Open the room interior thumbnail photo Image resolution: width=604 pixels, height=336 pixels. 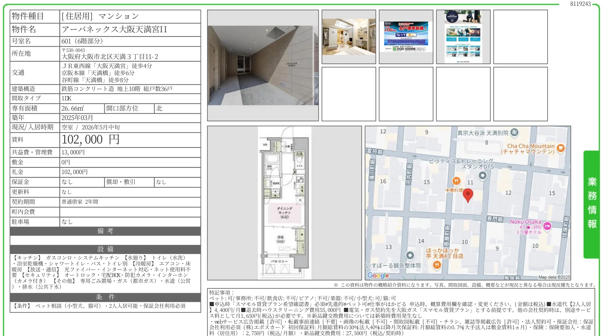[349, 37]
